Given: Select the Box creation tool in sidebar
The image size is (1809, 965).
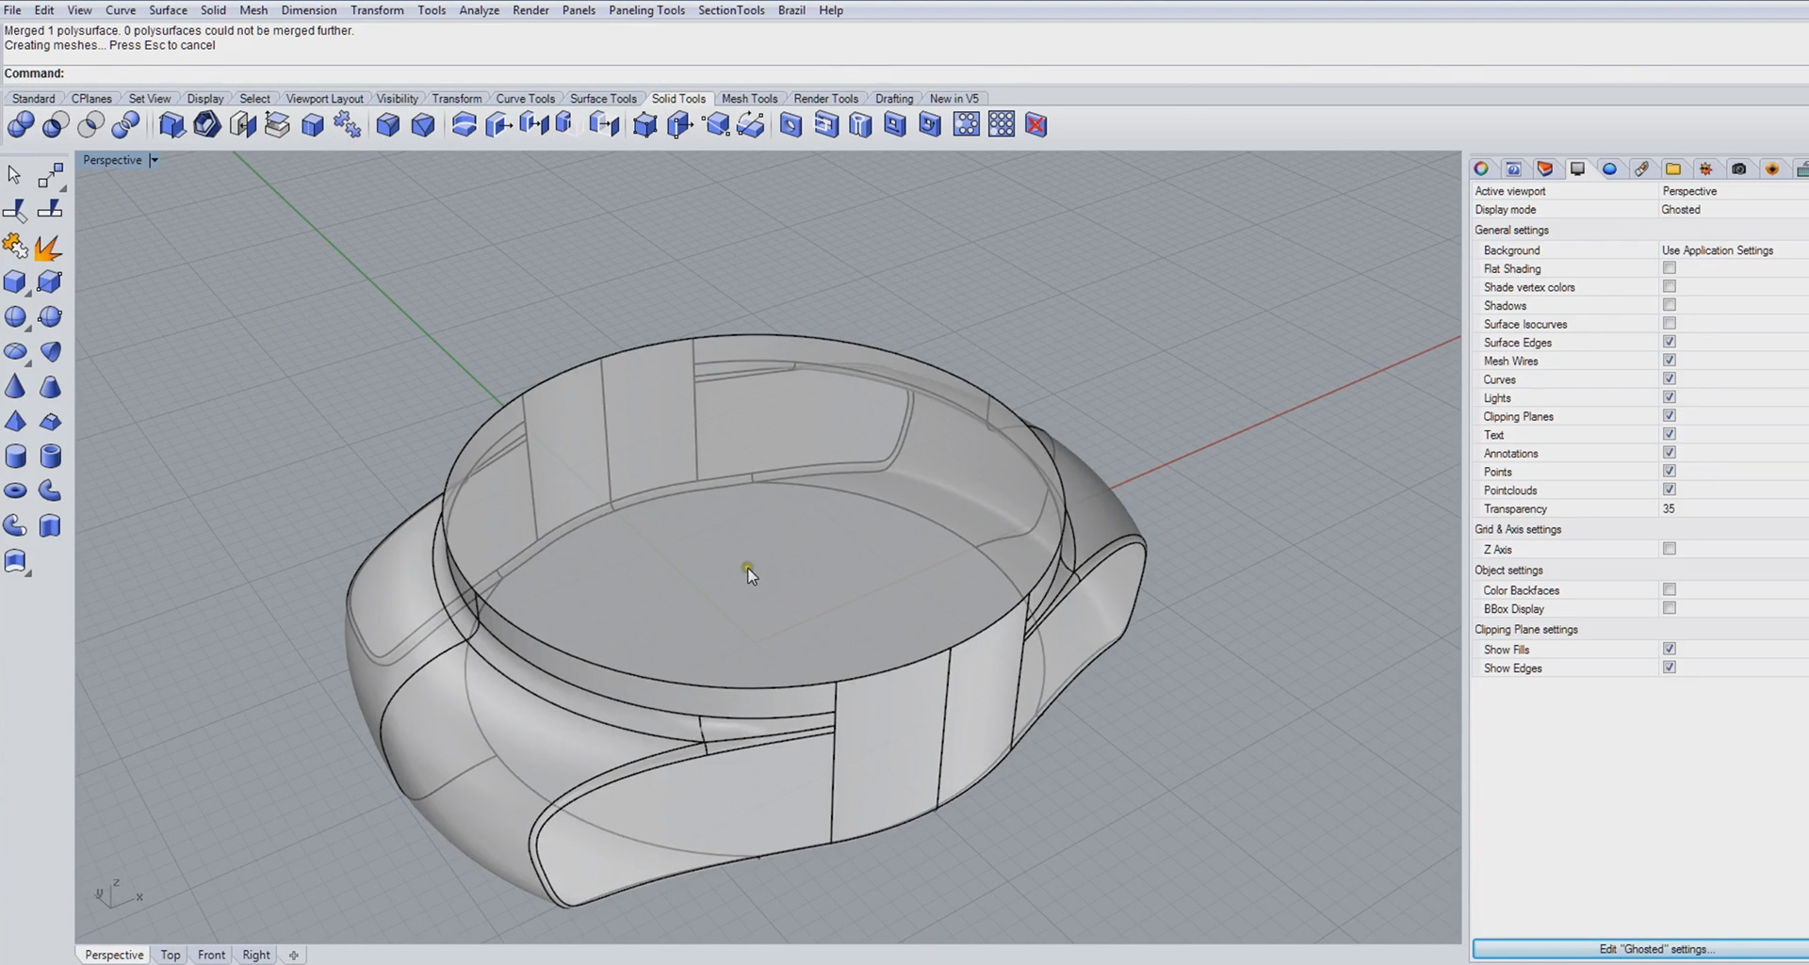Looking at the screenshot, I should click(x=16, y=281).
